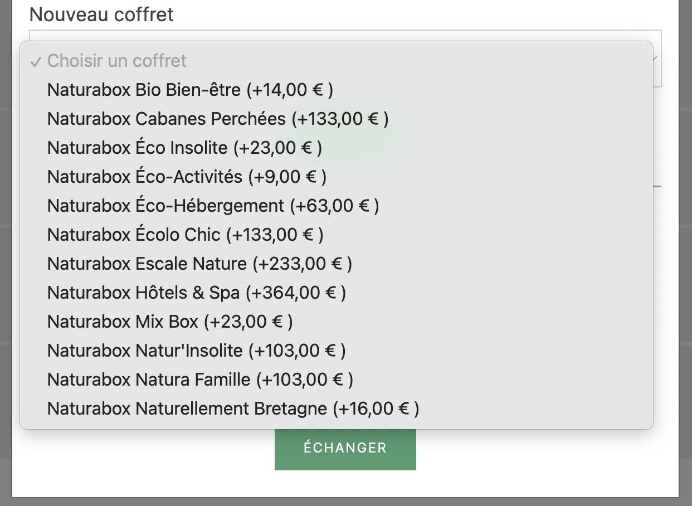Select Naturabox Natura Famille option

[x=200, y=379]
